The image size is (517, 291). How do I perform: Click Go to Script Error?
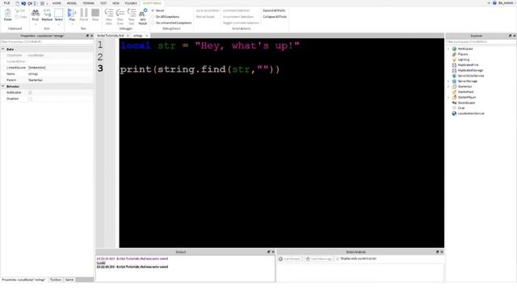pos(208,11)
